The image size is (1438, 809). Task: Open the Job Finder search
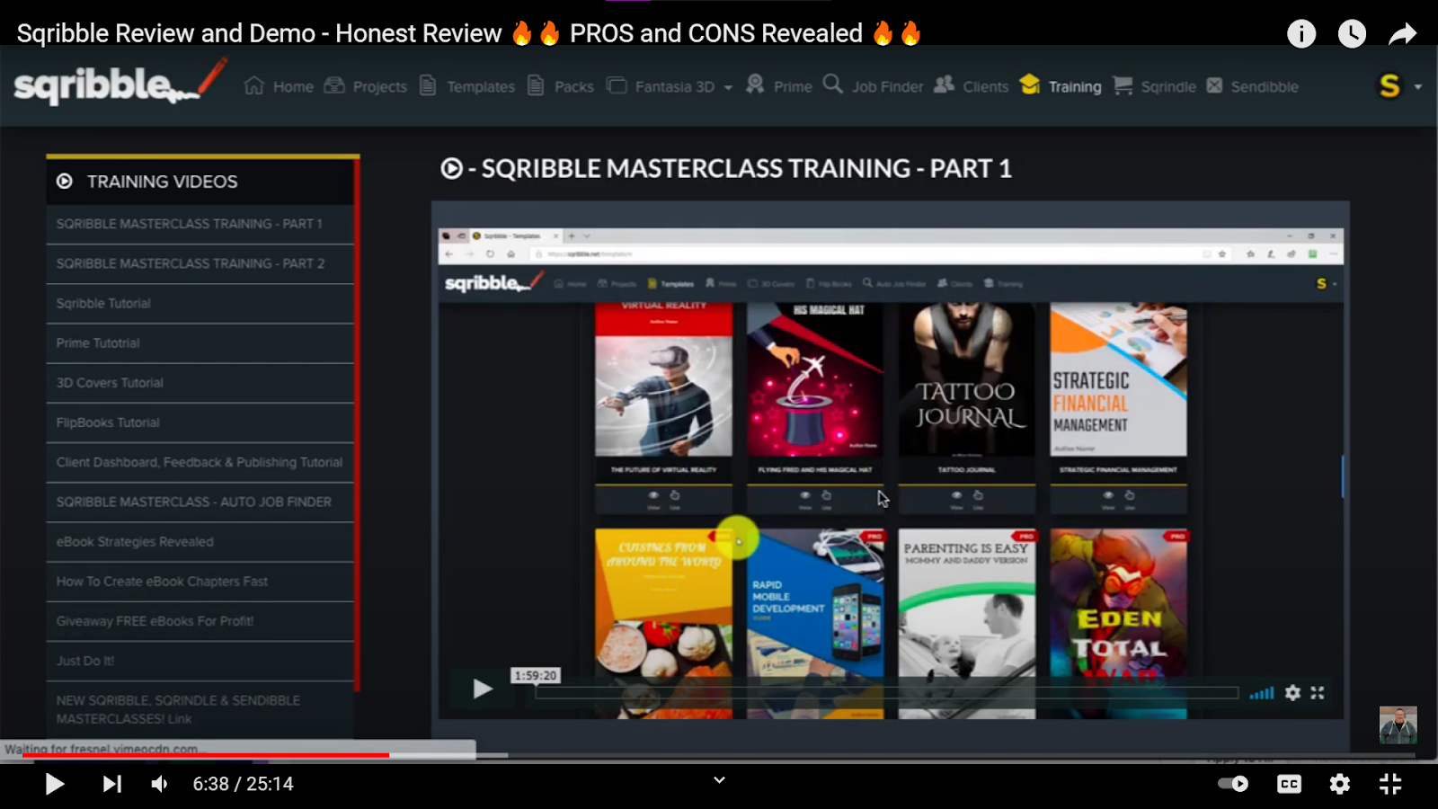873,86
